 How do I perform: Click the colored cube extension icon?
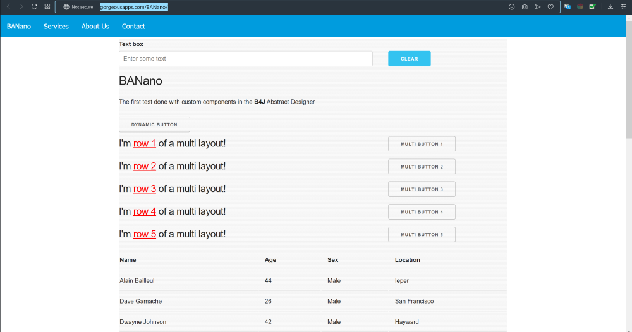(580, 7)
